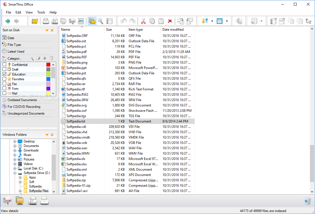Expand the Apps folder node
Screen dimensions: 315x214
pos(20,177)
